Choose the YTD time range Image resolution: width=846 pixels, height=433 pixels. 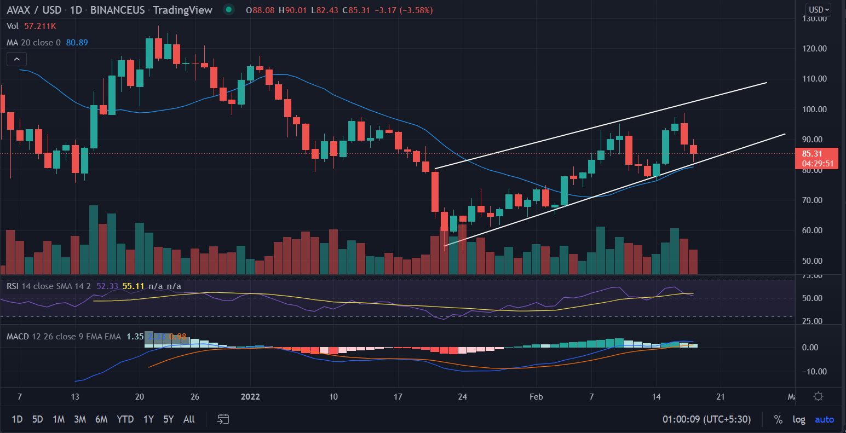125,419
